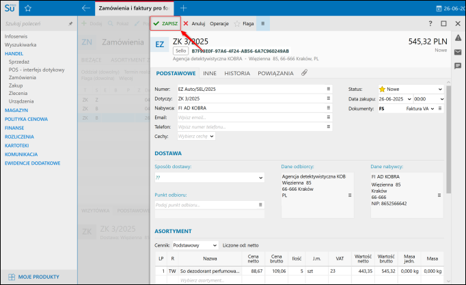Switch to PODSTAWOWE tab
This screenshot has width=466, height=285.
tap(176, 73)
